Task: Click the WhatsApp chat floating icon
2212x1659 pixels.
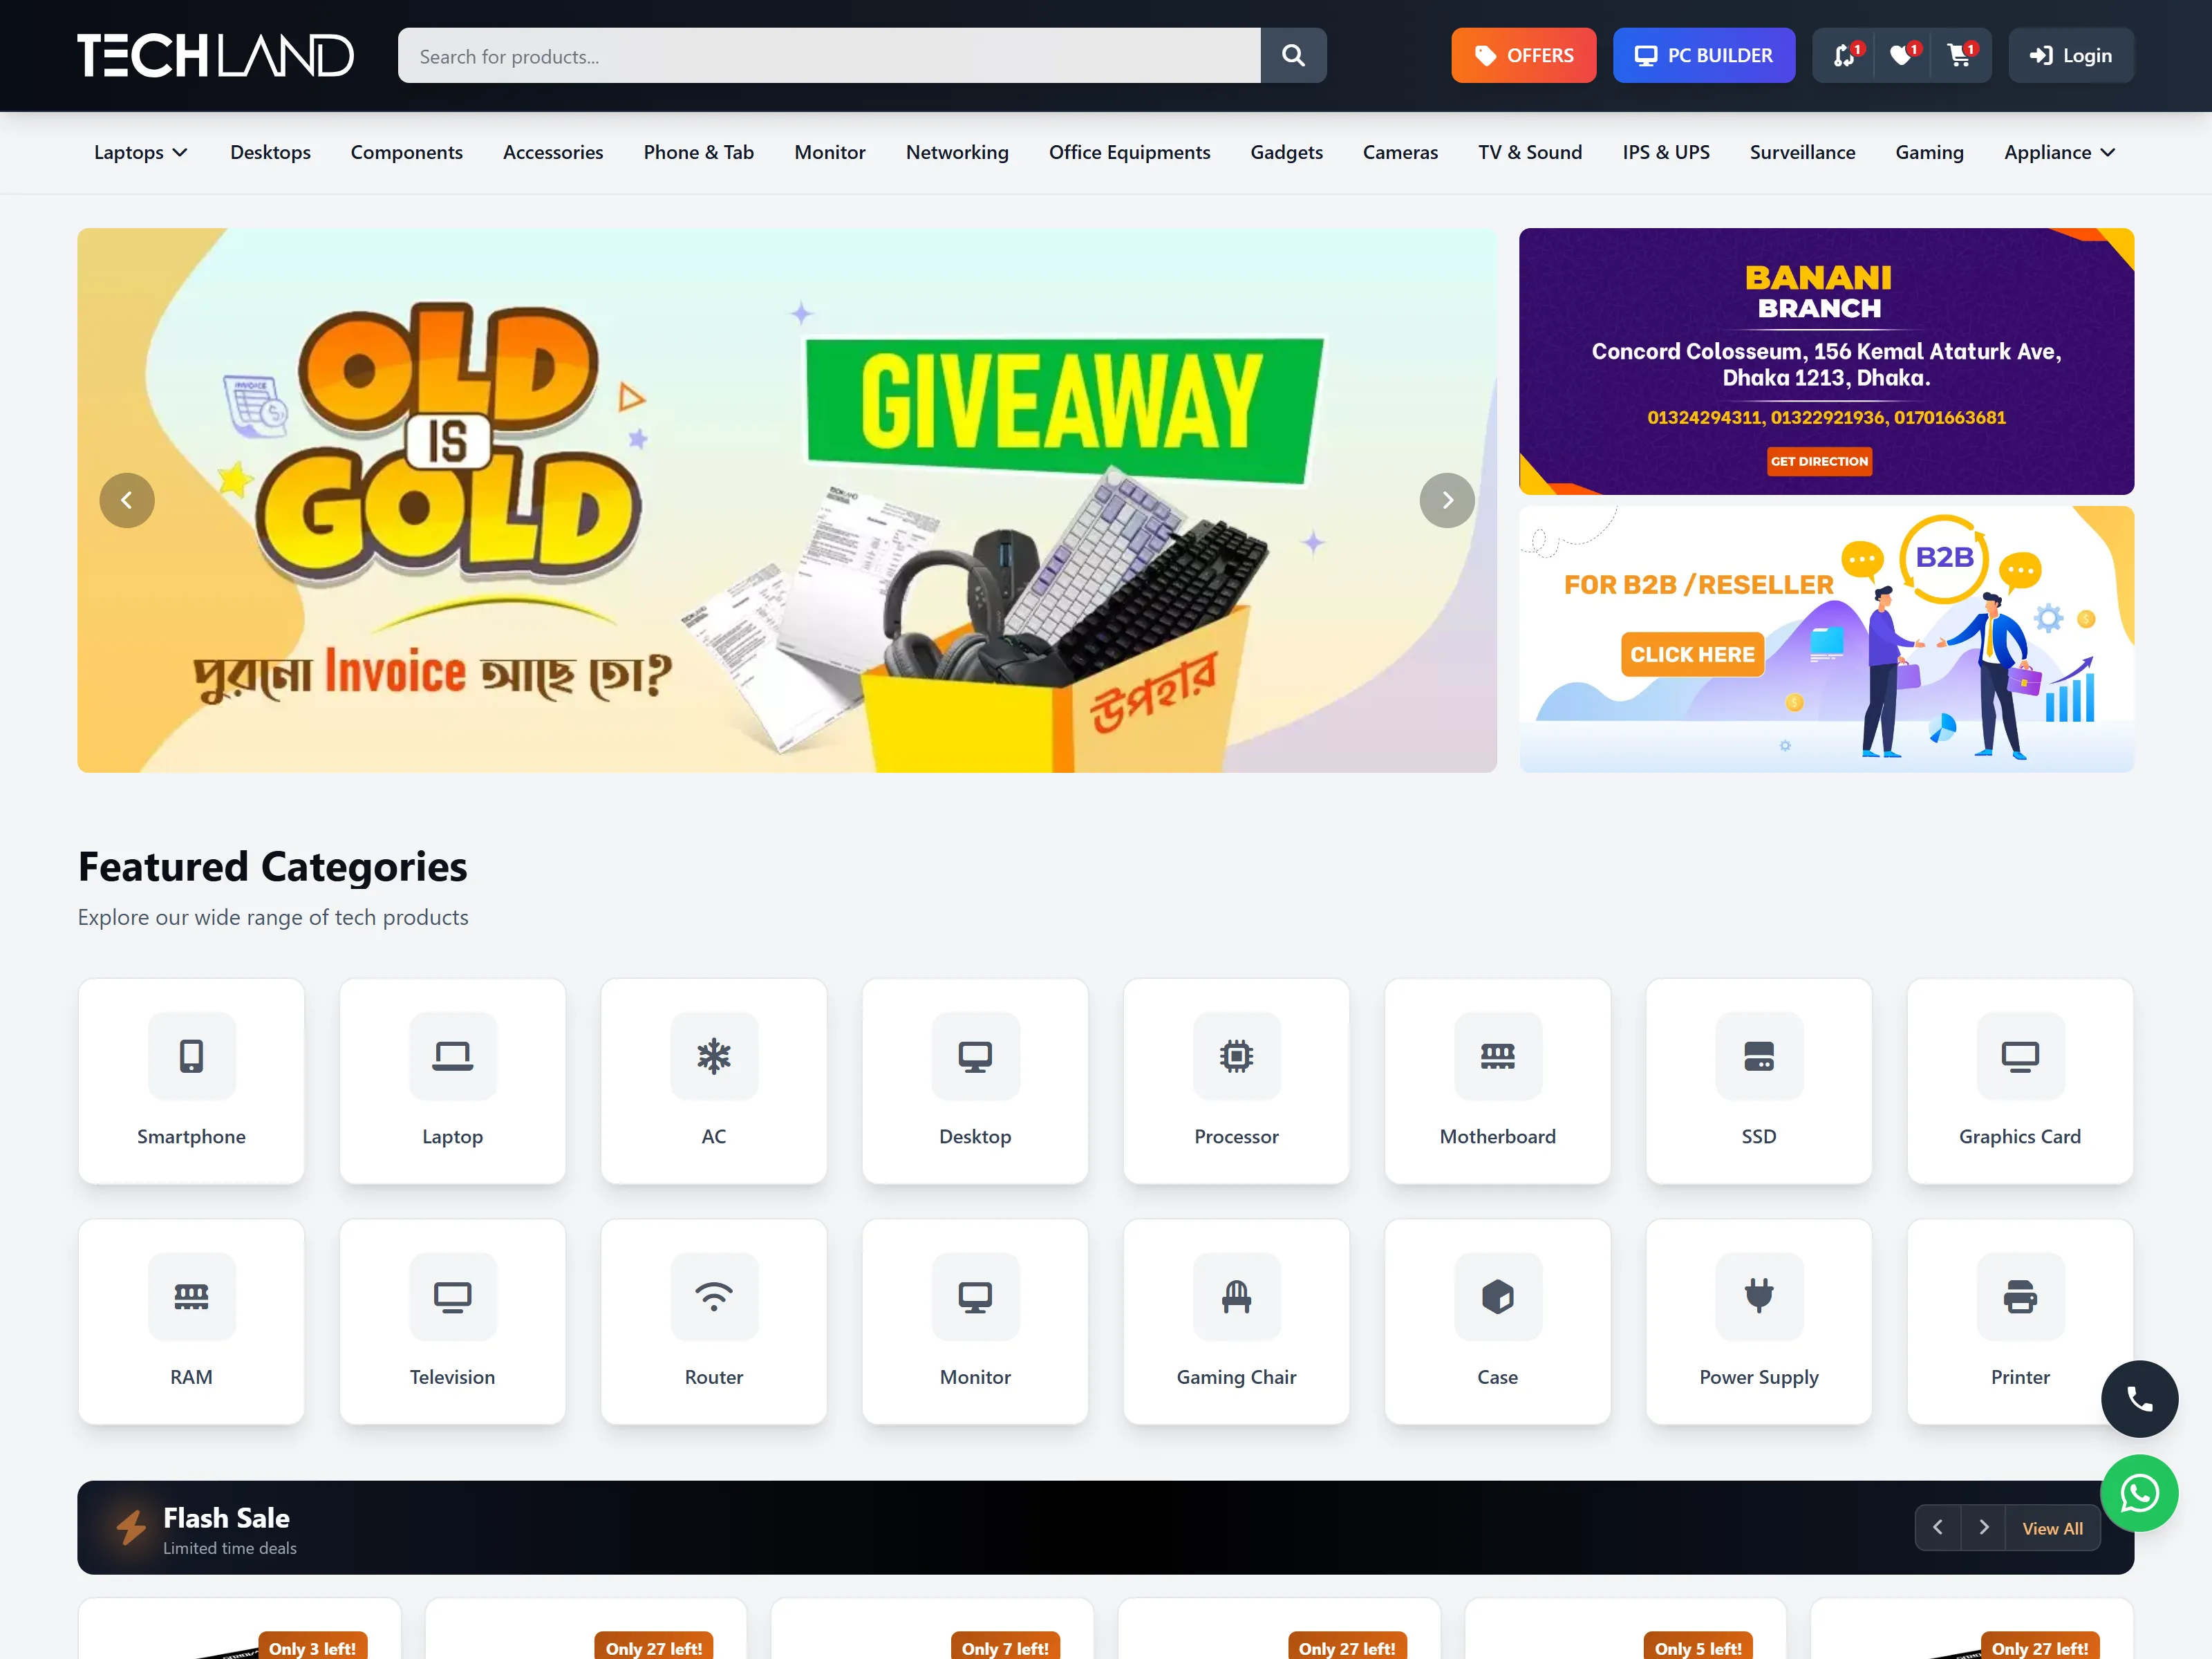Action: click(2139, 1493)
